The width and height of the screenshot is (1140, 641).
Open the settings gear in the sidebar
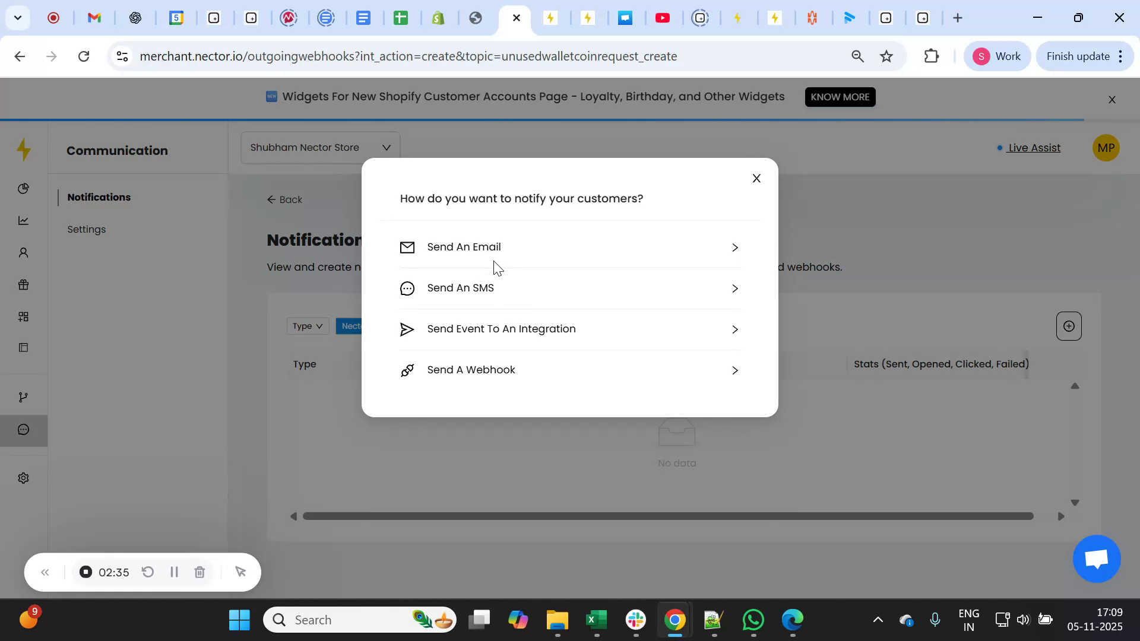pyautogui.click(x=24, y=478)
